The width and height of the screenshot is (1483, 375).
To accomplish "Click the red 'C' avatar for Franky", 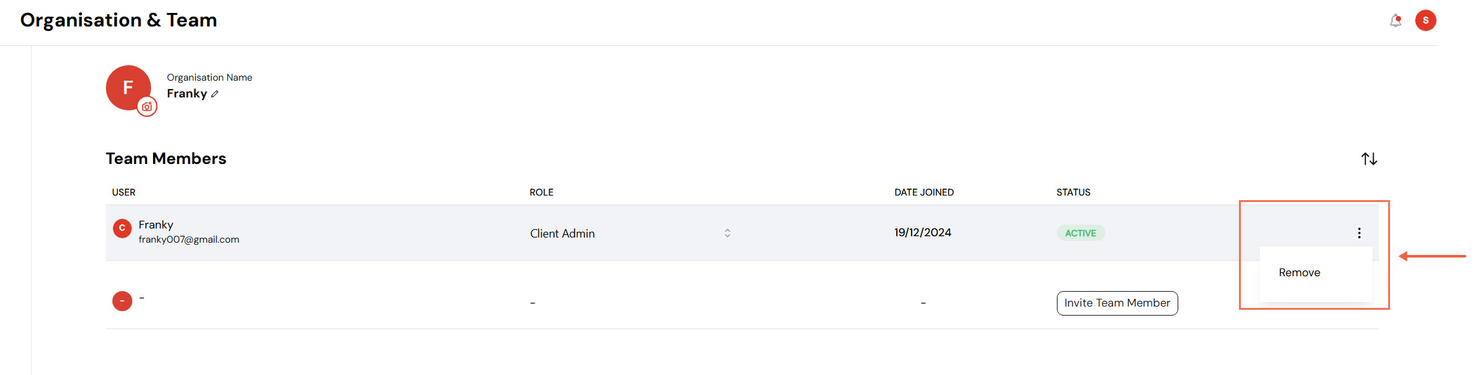I will tap(122, 228).
